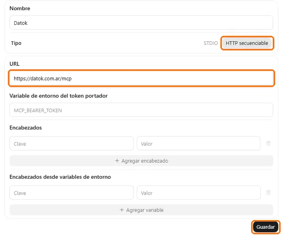The image size is (285, 237).
Task: Click the Clave field under Encabezados
Action: click(x=71, y=144)
